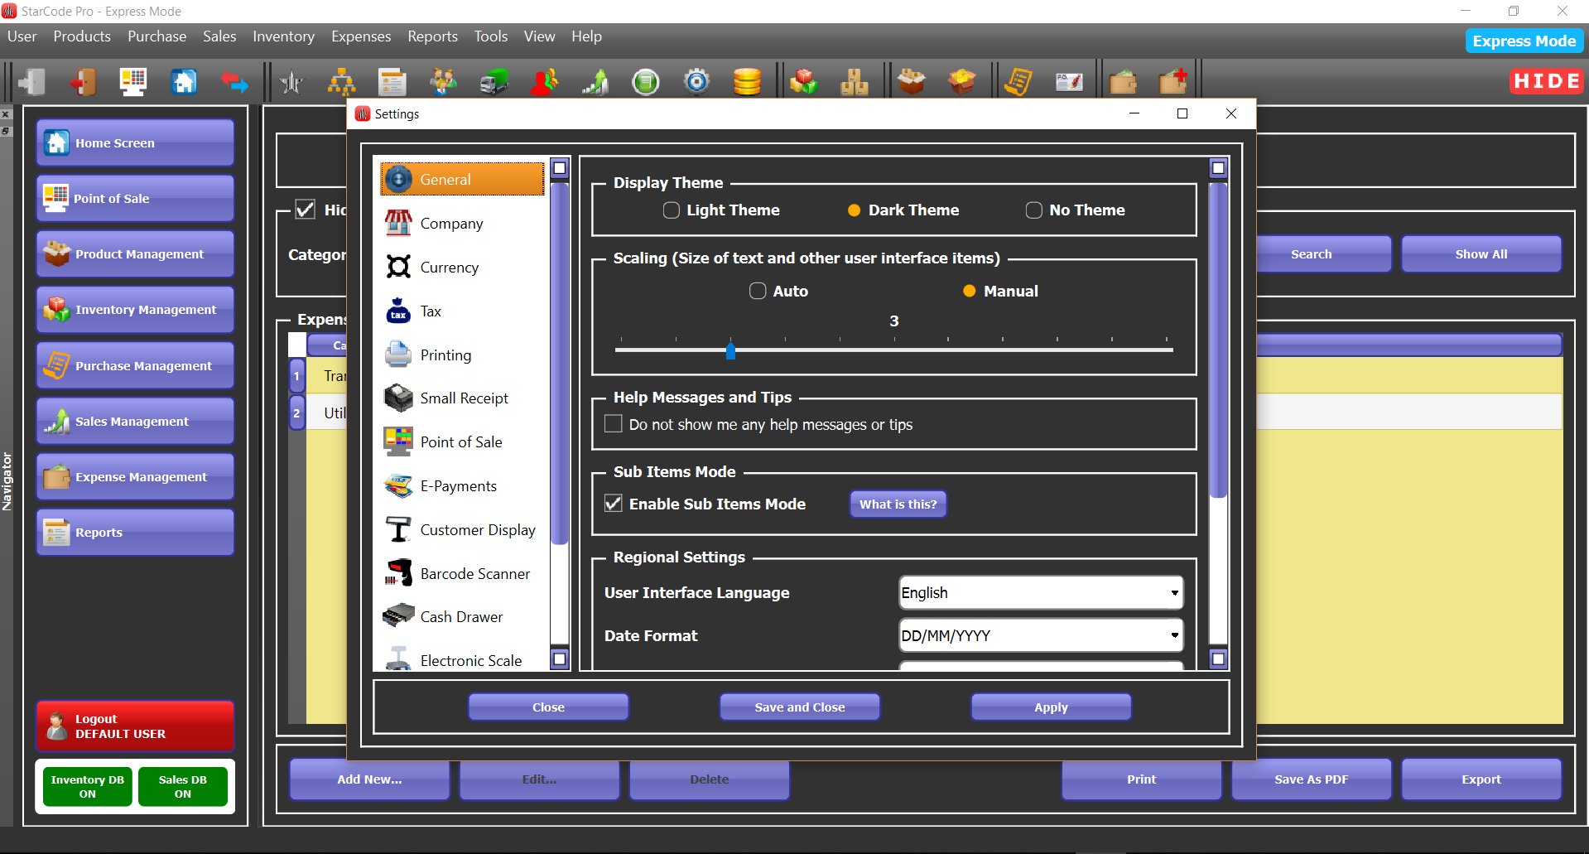Open Currency settings in the sidebar
Screen dimensions: 1589x854
point(449,267)
